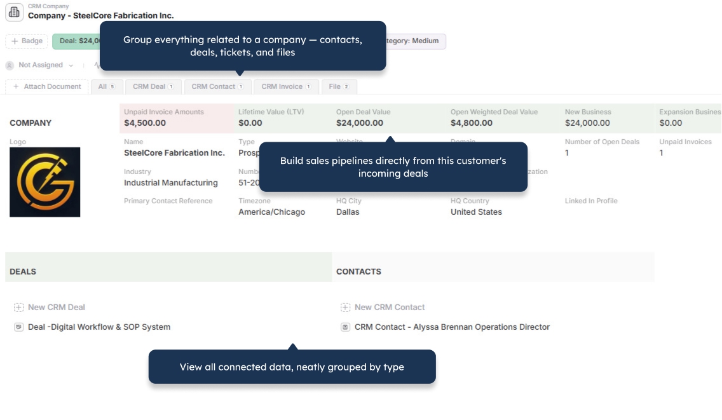Click the Open Deal Value $24,000.00 figure

click(x=360, y=123)
